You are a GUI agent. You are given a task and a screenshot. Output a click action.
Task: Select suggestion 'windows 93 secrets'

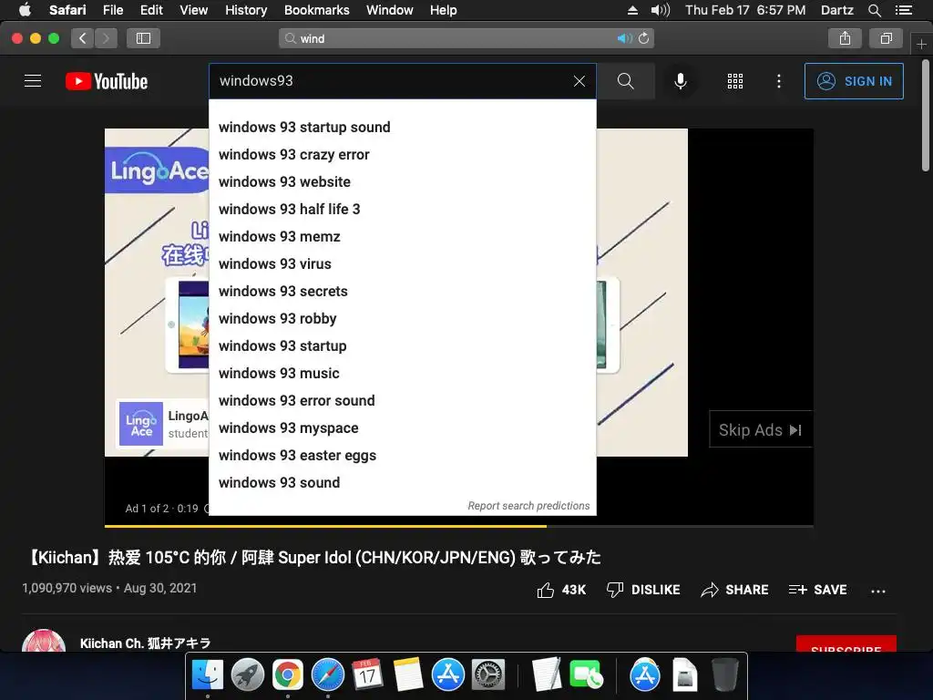pos(402,292)
